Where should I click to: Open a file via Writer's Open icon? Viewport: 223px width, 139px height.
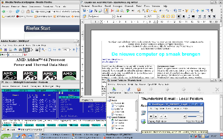(91, 11)
